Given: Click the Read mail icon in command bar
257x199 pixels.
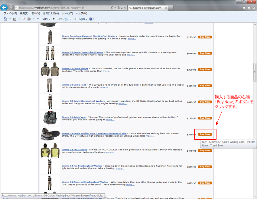Looking at the screenshot, I should [x=24, y=19].
